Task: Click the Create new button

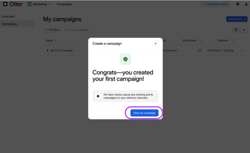Action: pyautogui.click(x=237, y=19)
